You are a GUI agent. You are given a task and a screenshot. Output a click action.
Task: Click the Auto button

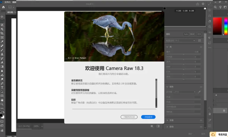coord(186,34)
